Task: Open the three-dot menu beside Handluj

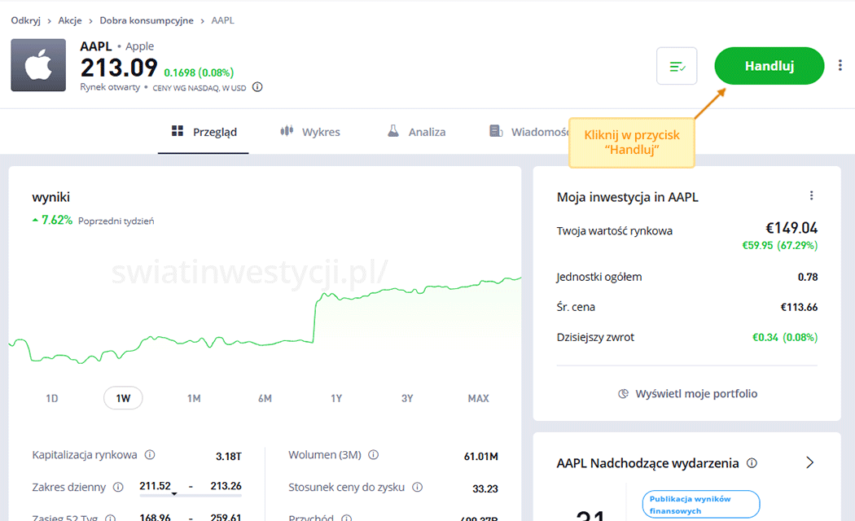Action: tap(840, 66)
